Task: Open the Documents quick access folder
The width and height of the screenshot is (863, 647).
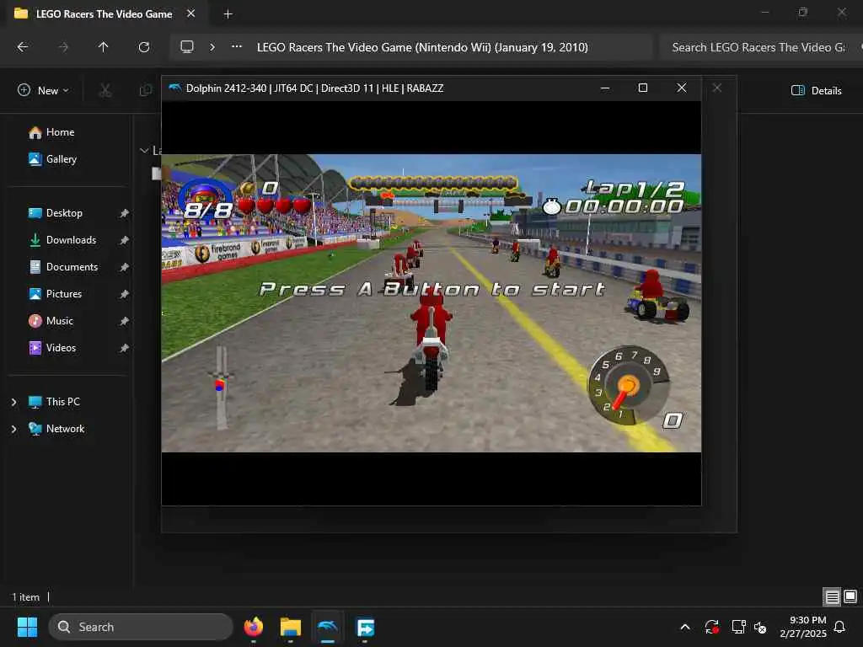Action: coord(63,267)
